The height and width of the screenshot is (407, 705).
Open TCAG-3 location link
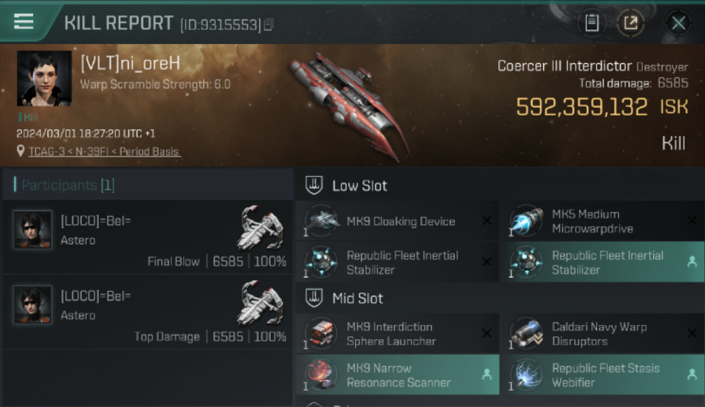(104, 152)
